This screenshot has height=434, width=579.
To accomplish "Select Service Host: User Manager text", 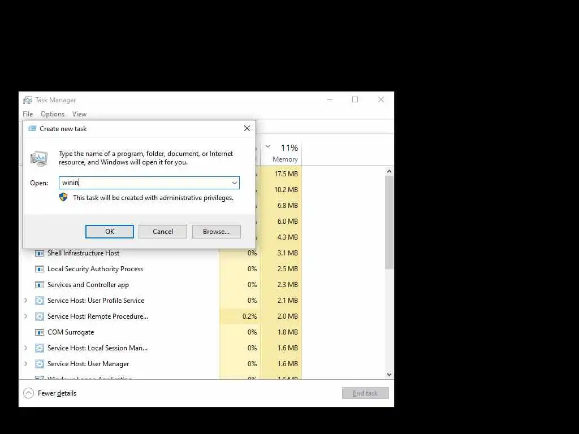I will click(88, 364).
